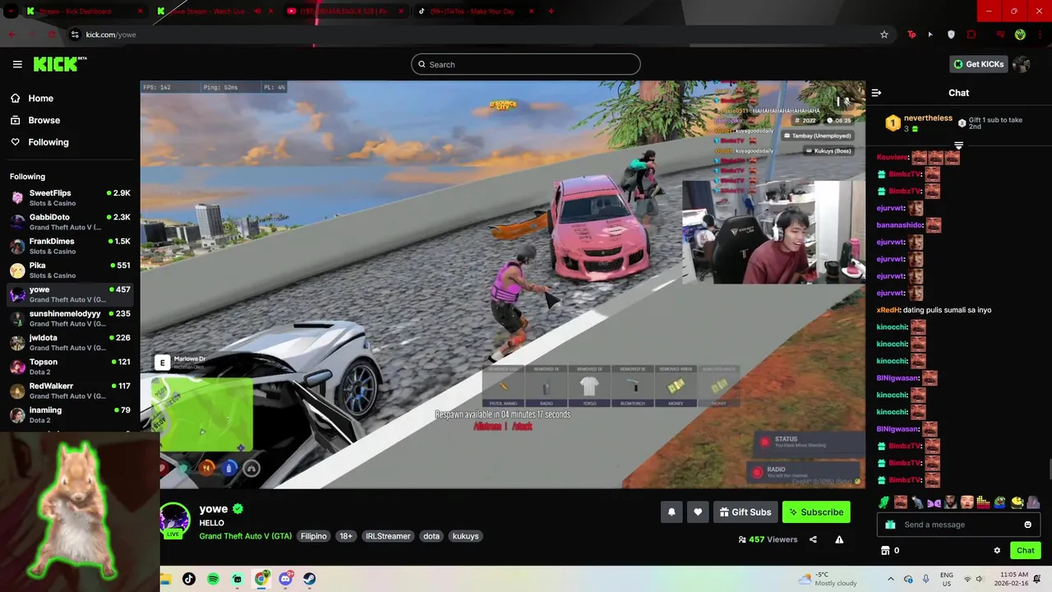Pick the green dancing emote in quick bar
Viewport: 1052px width, 592px height.
(x=884, y=502)
